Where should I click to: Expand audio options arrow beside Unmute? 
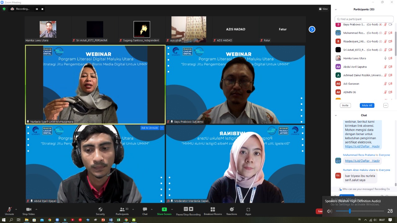pyautogui.click(x=16, y=209)
